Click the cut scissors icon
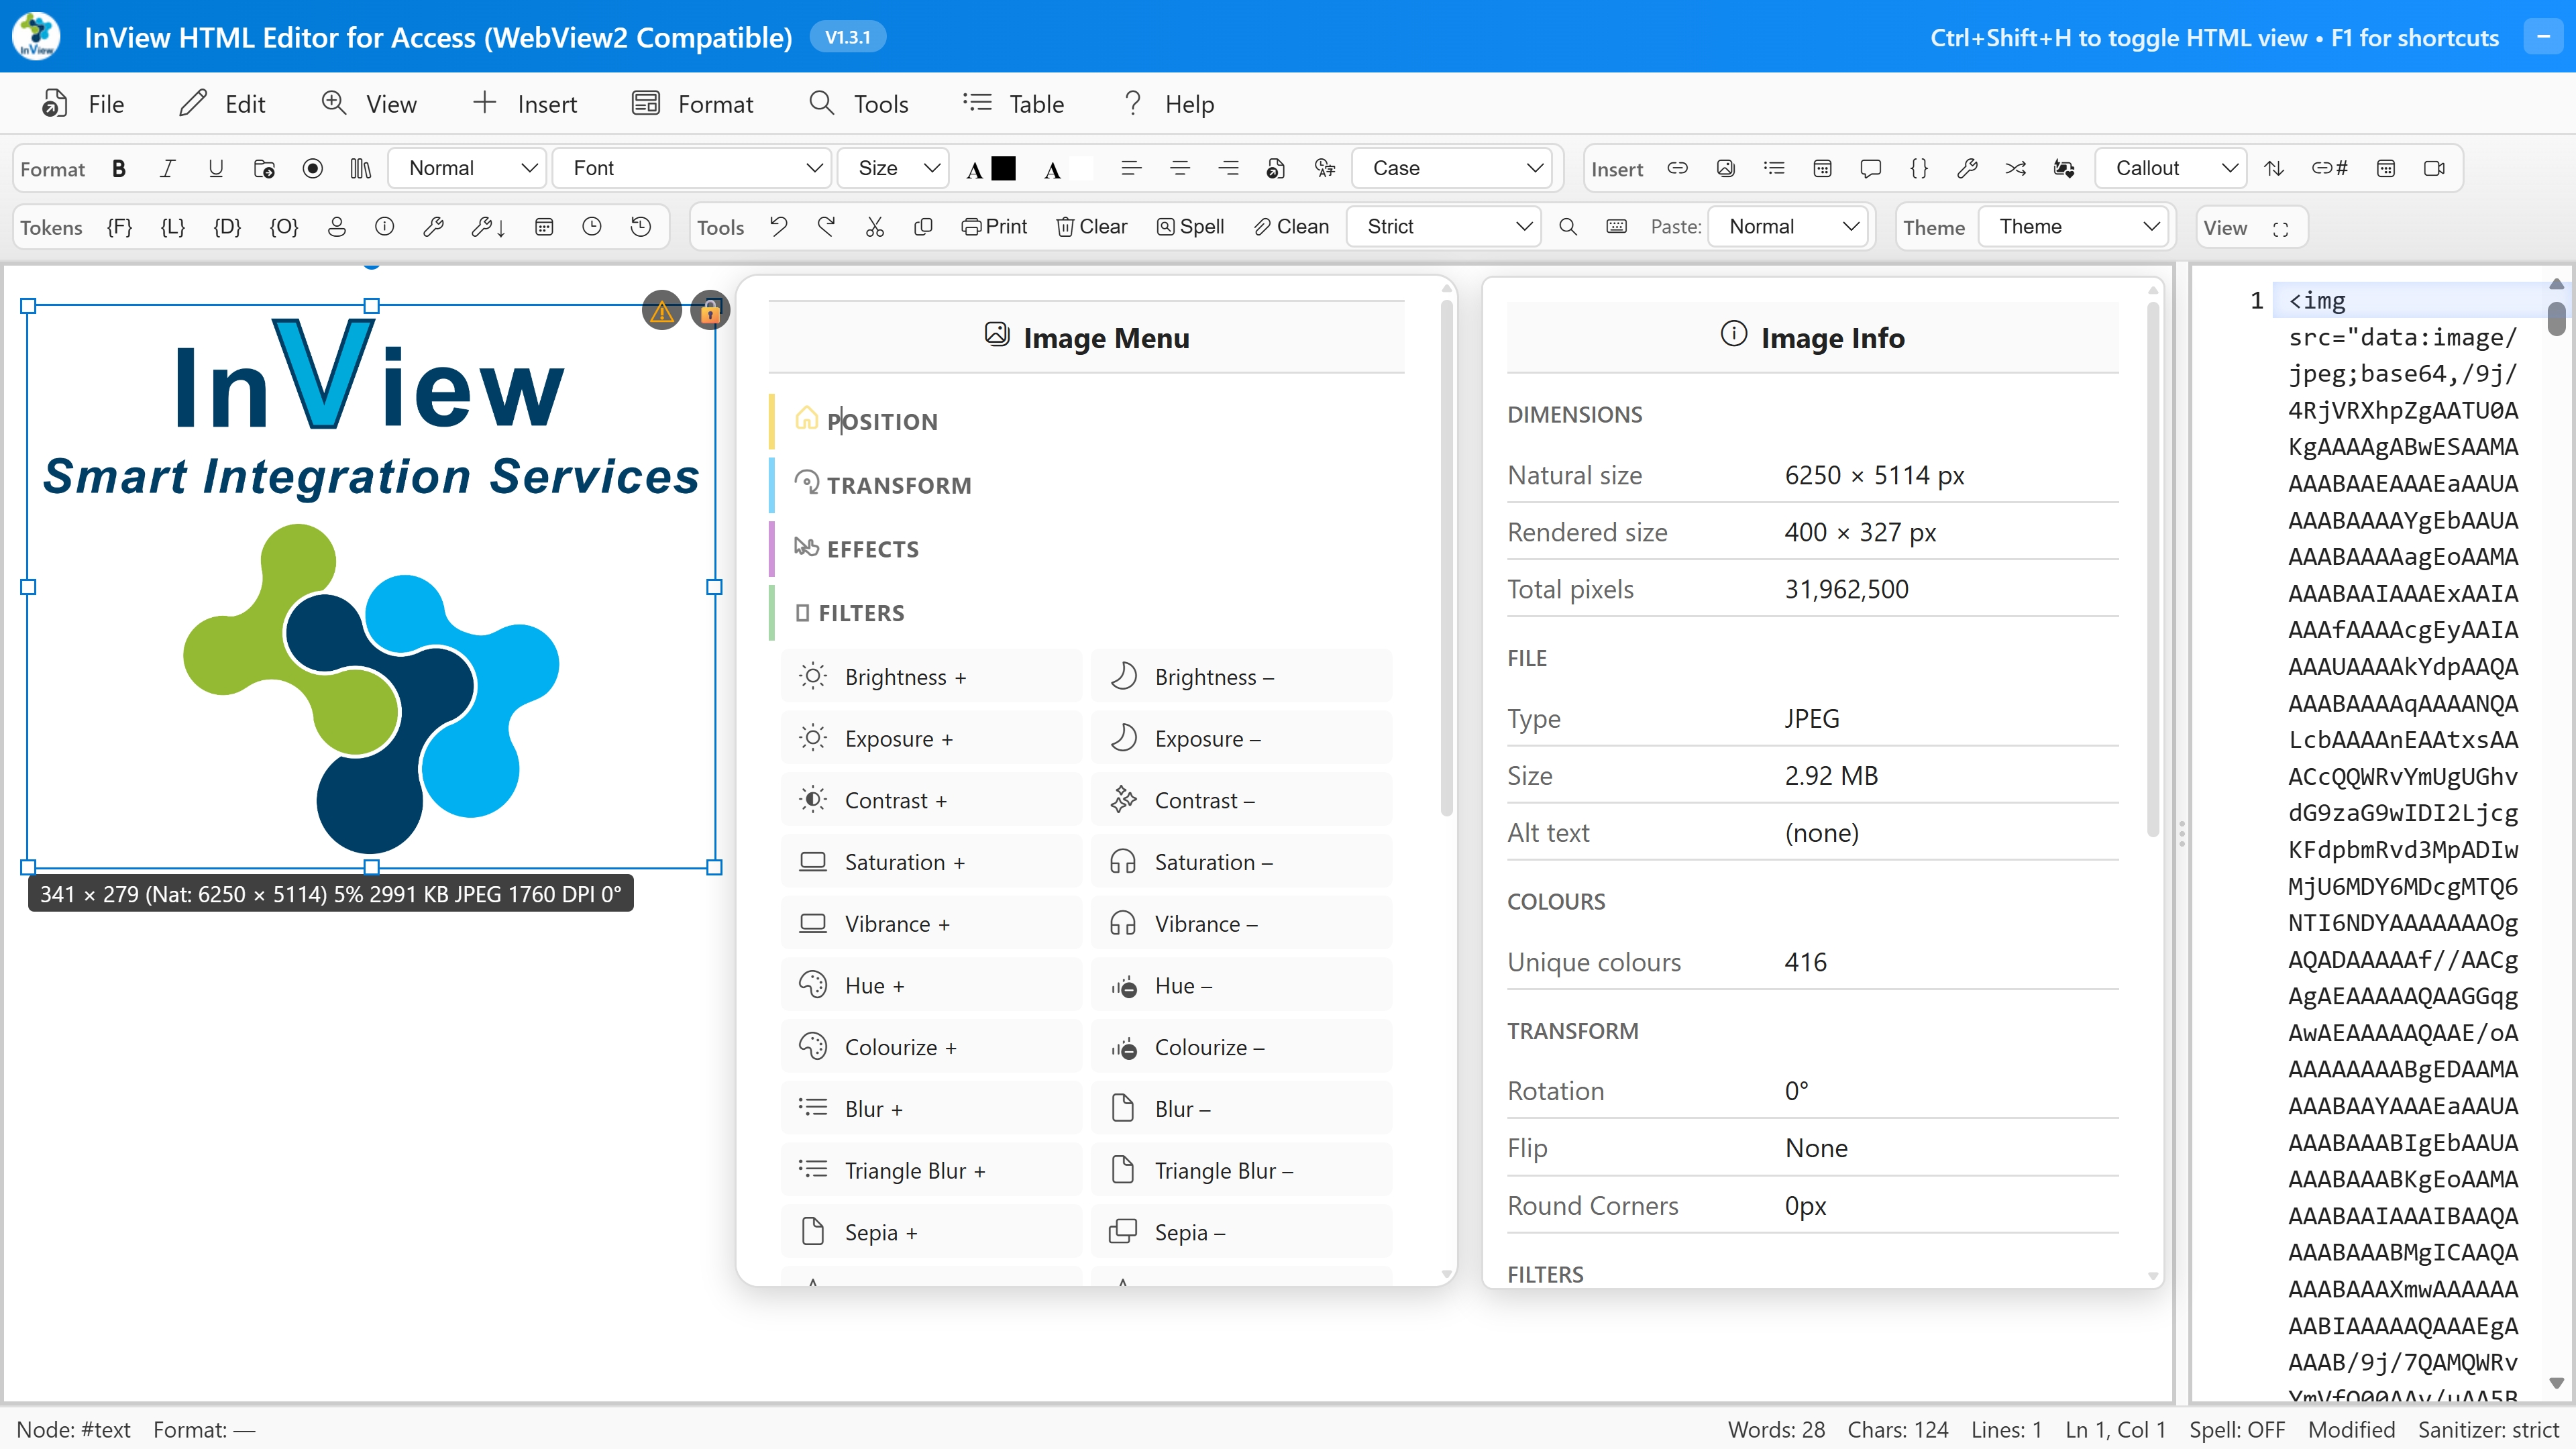The width and height of the screenshot is (2576, 1449). click(x=875, y=227)
